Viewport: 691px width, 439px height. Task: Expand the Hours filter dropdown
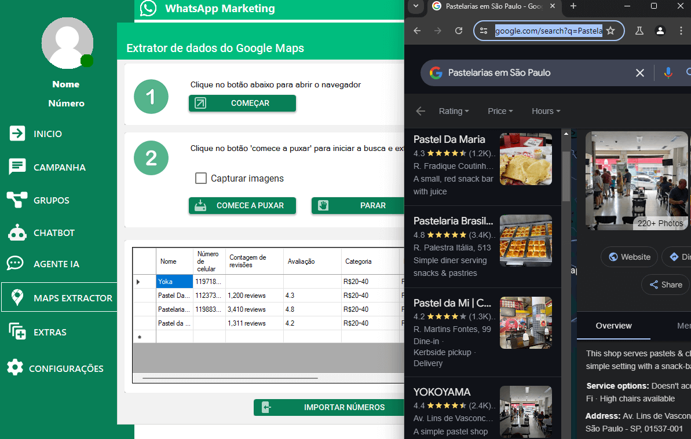tap(546, 111)
